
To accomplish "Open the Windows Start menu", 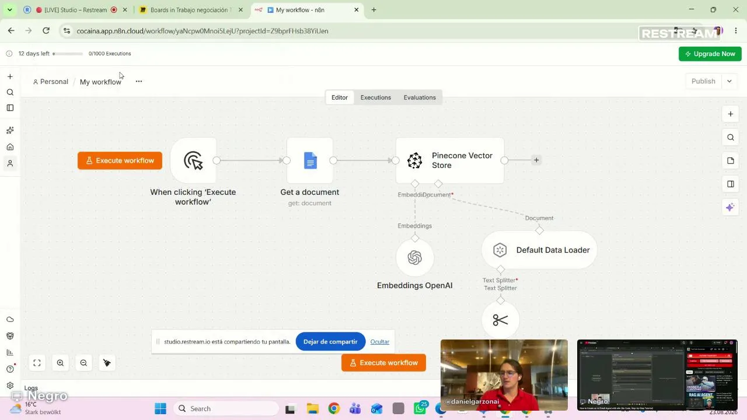I will pos(160,408).
